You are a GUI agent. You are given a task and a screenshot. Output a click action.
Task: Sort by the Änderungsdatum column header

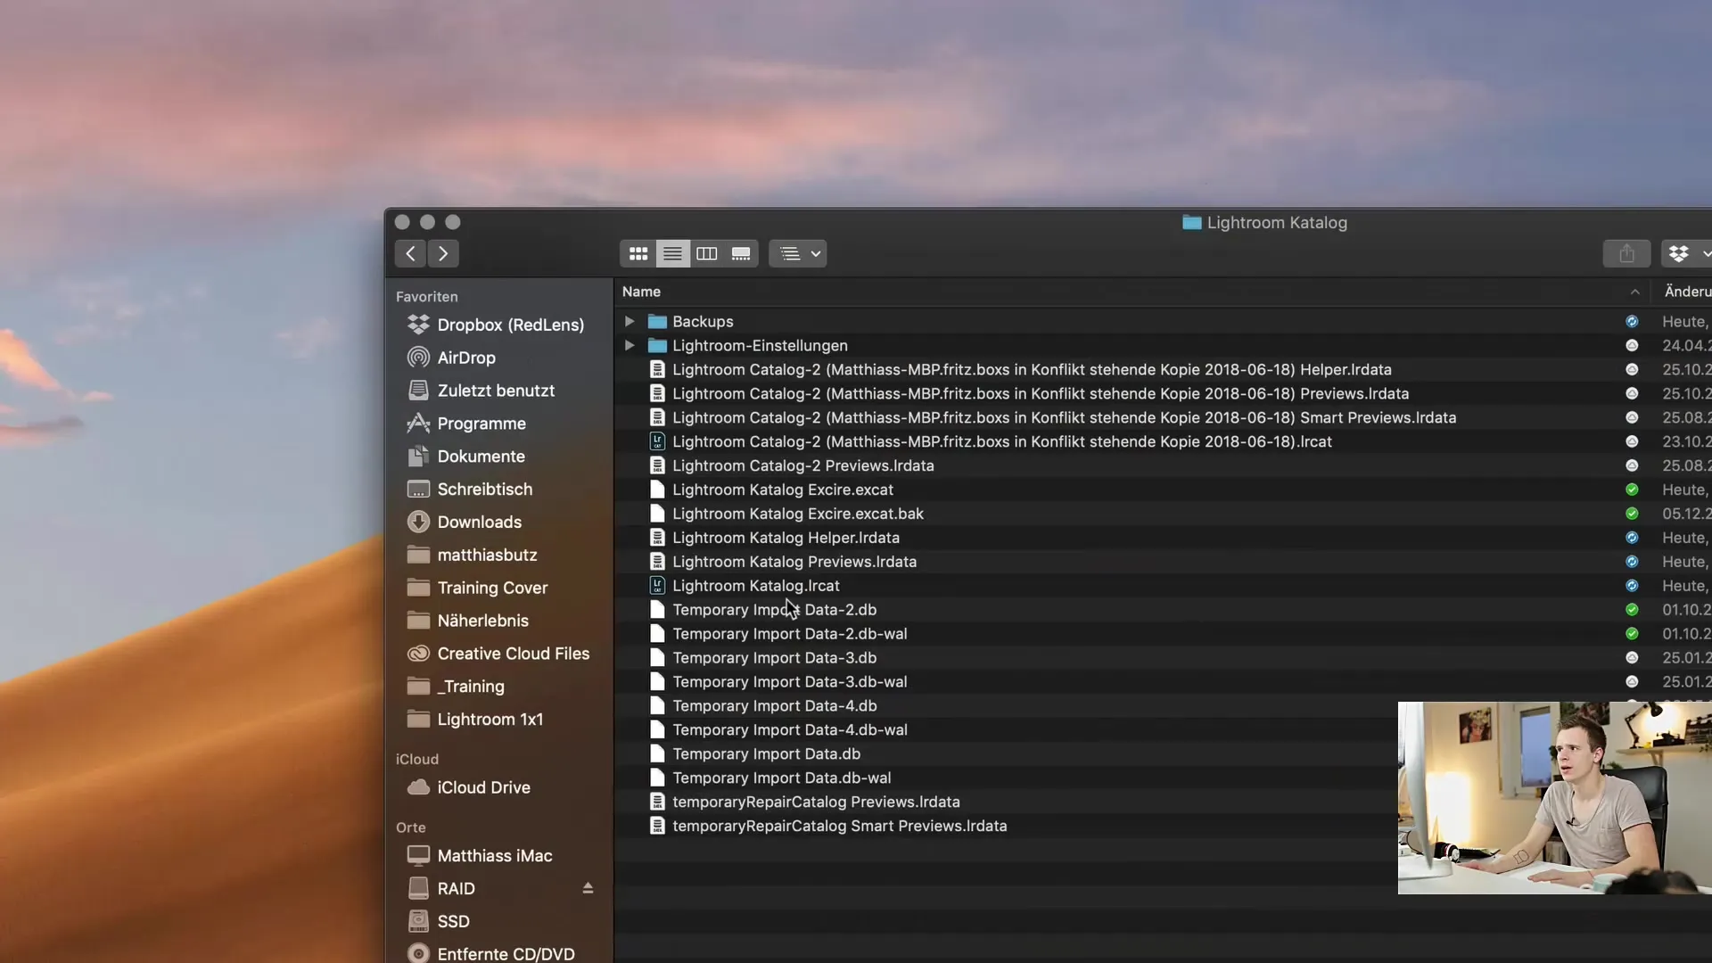[x=1687, y=292]
